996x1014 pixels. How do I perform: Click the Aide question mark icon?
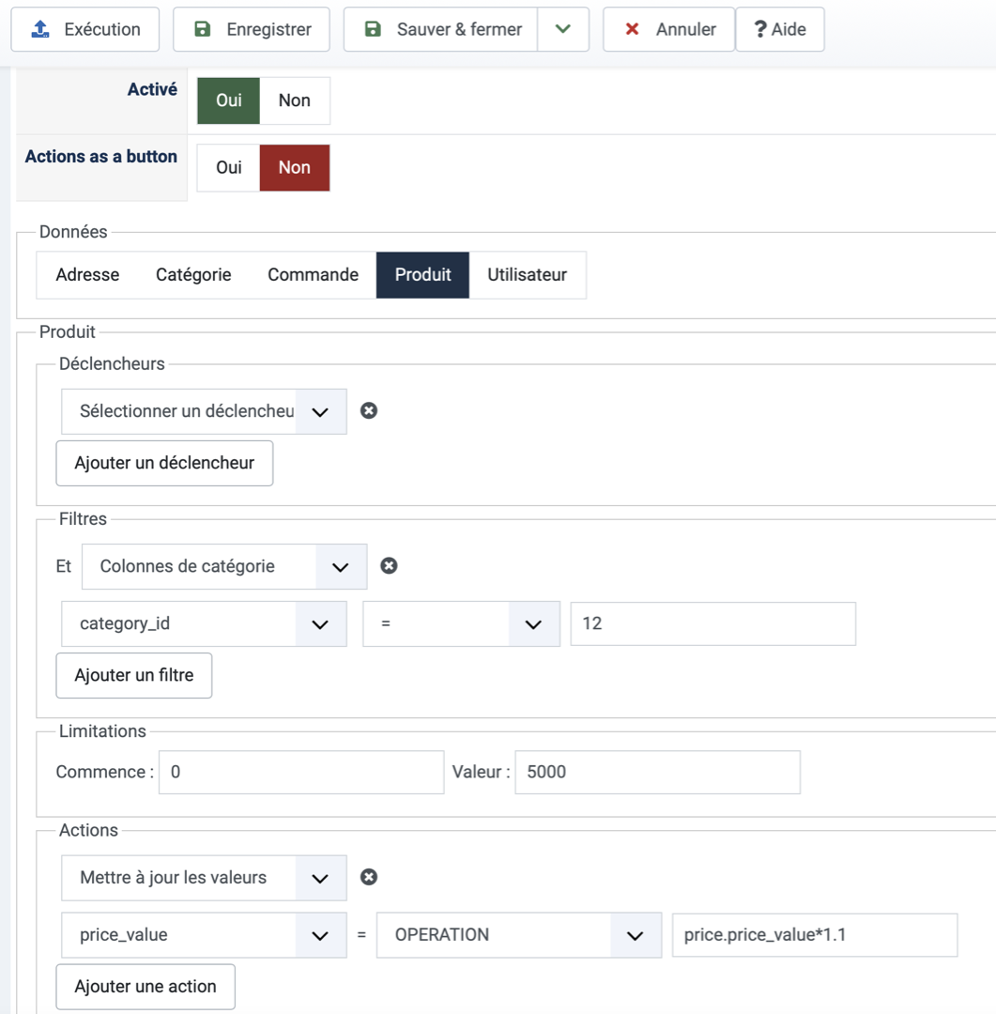pyautogui.click(x=760, y=30)
